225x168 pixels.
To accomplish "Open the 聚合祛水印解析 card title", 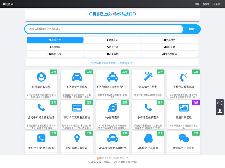I will (148, 87).
